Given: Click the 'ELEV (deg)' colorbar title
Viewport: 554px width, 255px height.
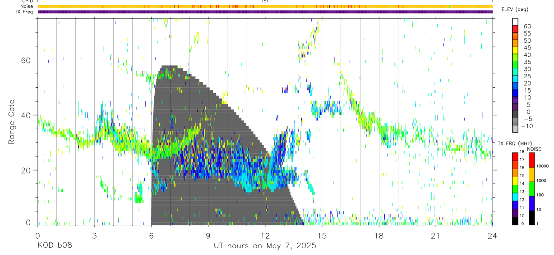Looking at the screenshot, I should click(x=515, y=9).
